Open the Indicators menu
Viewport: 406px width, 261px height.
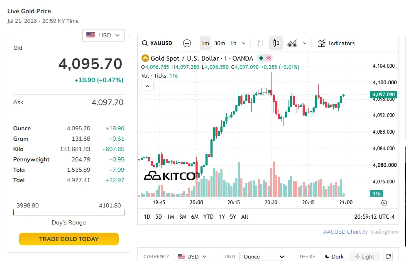click(336, 43)
